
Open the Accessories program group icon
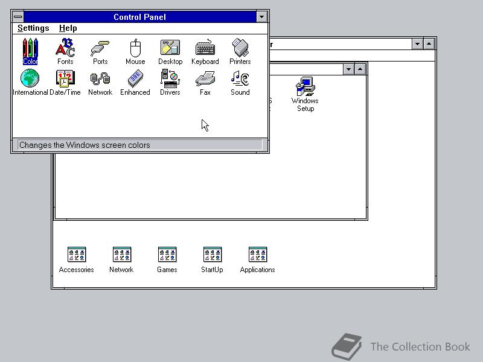pos(77,260)
